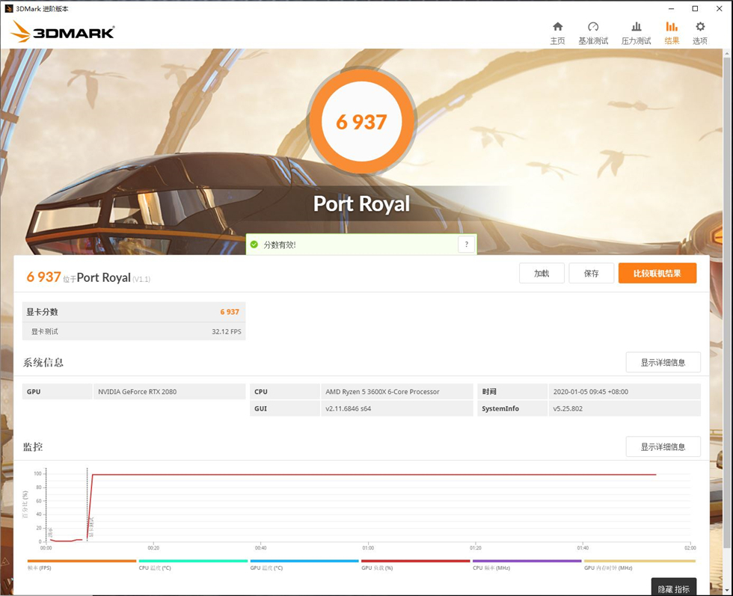Screen dimensions: 733x596
Task: Click the 保存 button
Action: pyautogui.click(x=592, y=273)
